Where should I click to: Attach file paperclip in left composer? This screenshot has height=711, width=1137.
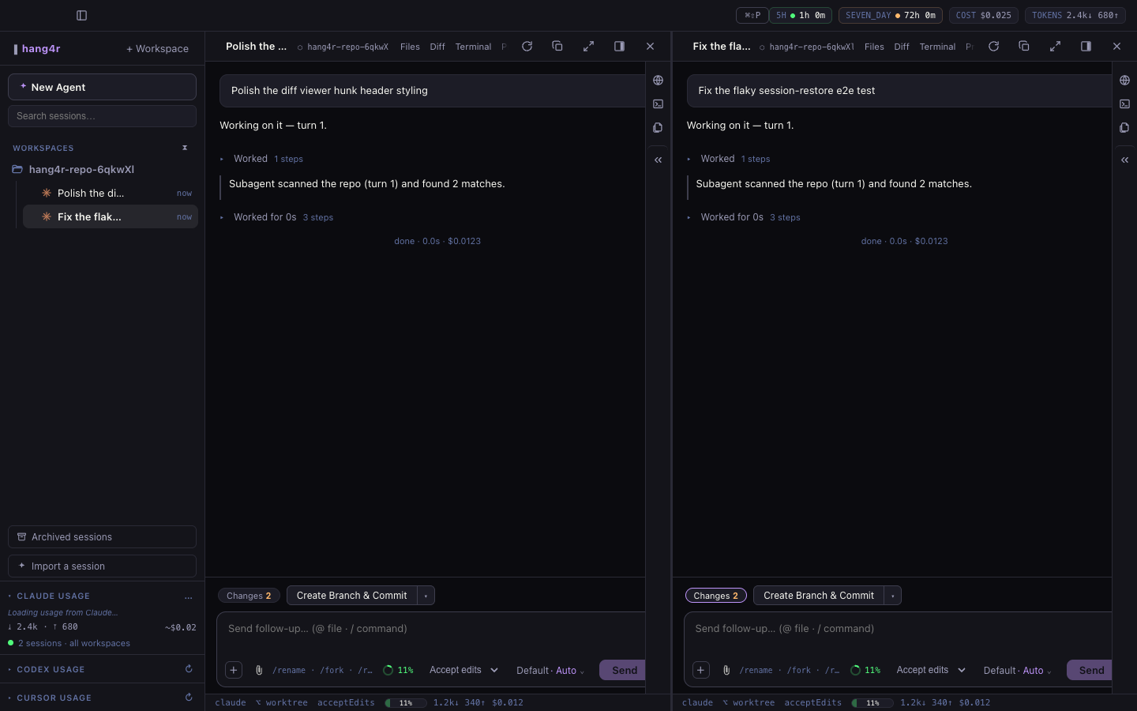(x=259, y=670)
